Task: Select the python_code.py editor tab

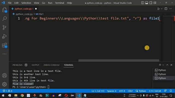Action: 24,9
